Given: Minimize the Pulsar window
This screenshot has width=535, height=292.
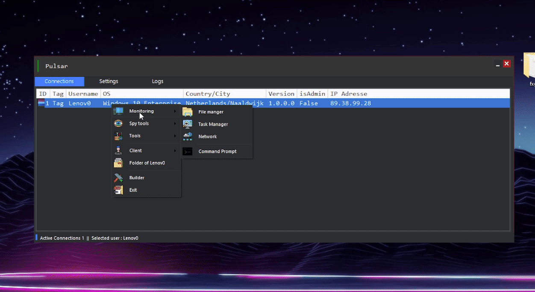Looking at the screenshot, I should (497, 64).
